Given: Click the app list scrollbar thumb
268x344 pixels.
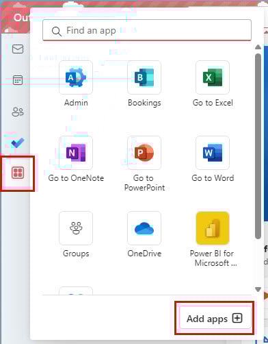Looking at the screenshot, I should [258, 146].
